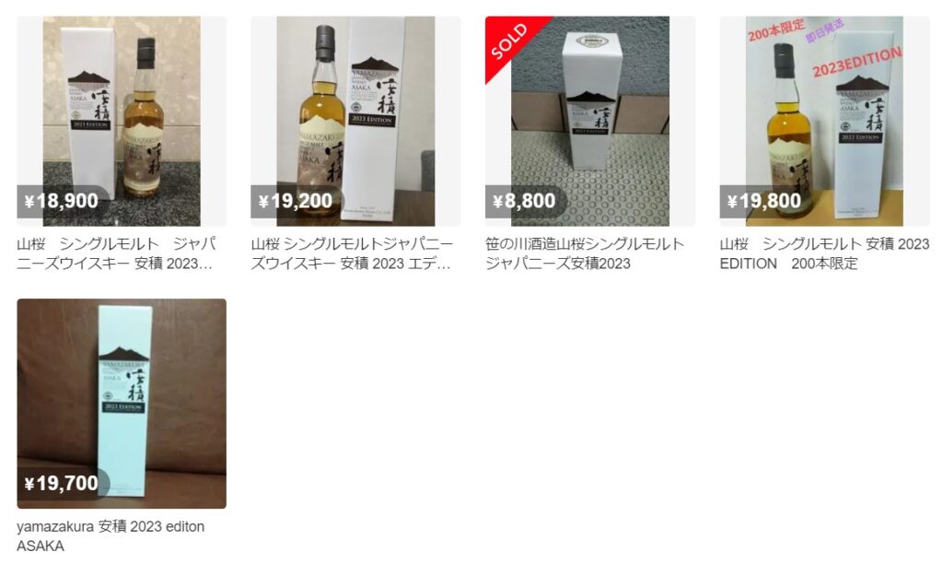Click the ¥19,800 price tag

click(x=765, y=201)
